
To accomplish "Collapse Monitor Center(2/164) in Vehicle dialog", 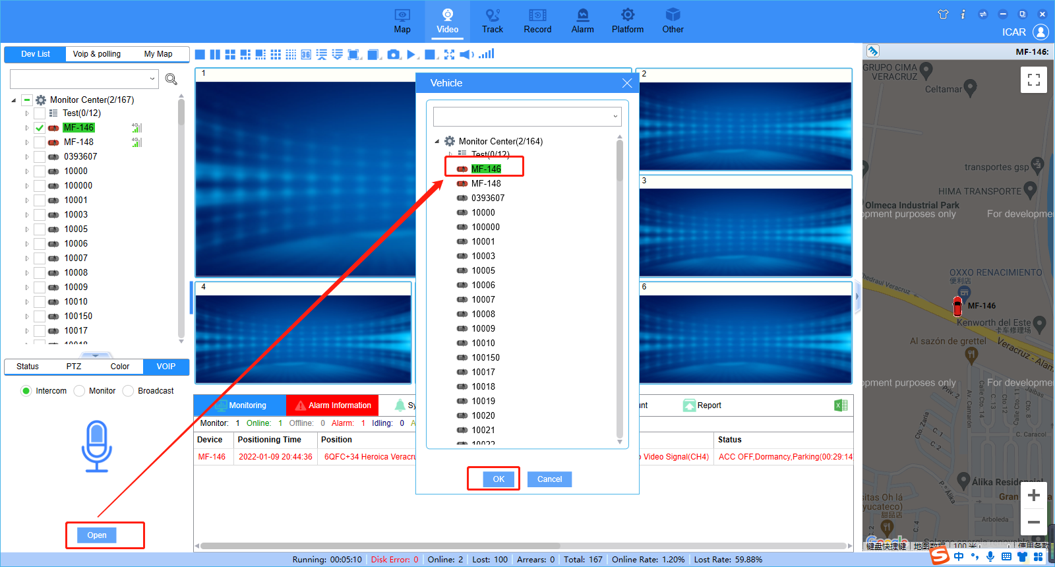I will coord(437,142).
